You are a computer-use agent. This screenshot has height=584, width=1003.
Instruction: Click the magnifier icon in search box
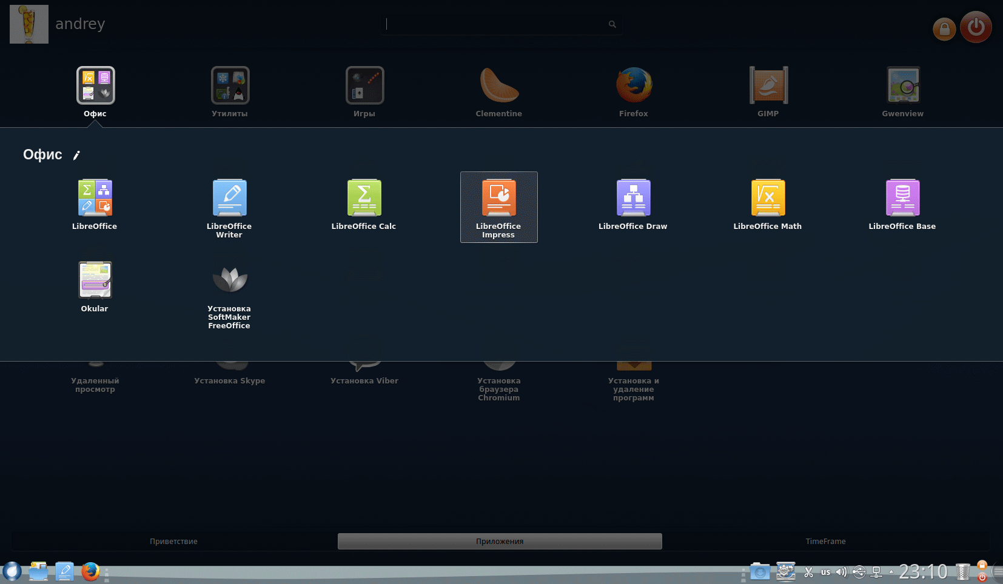point(612,24)
